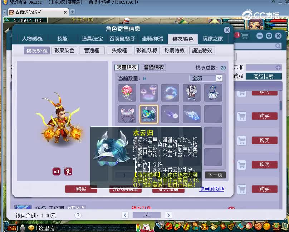The image size is (289, 232).
Task: Select the highlighted 水云归 headpiece item
Action: click(149, 114)
